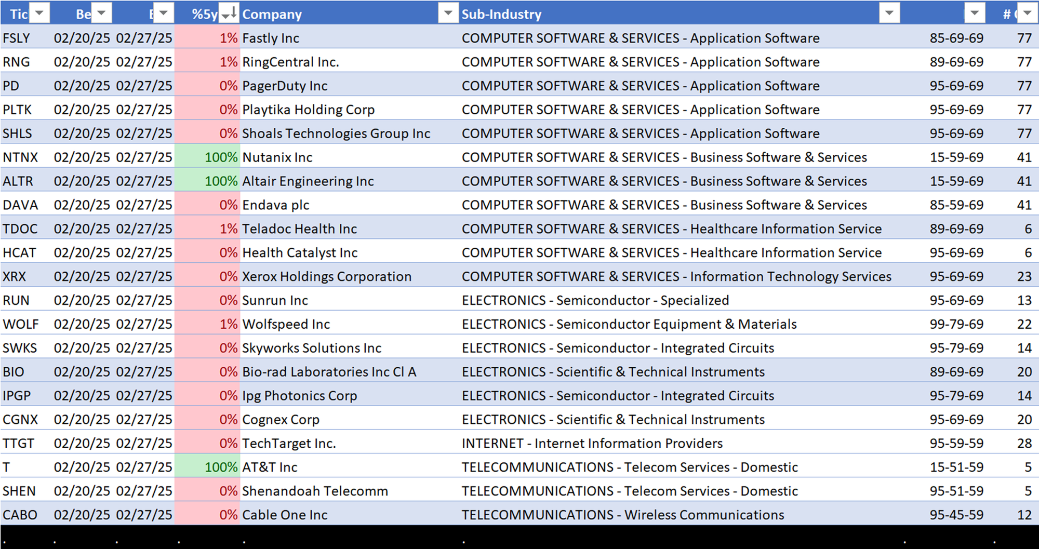1039x549 pixels.
Task: Select the Cable One Inc cell
Action: 350,515
